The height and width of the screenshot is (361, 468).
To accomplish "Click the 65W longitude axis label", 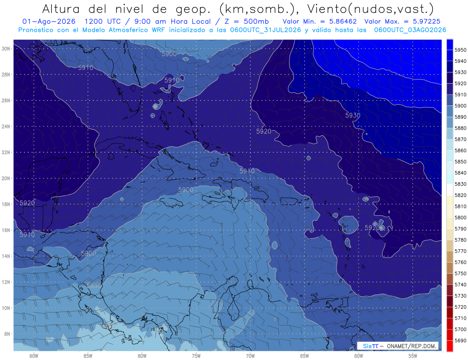I will (x=305, y=356).
